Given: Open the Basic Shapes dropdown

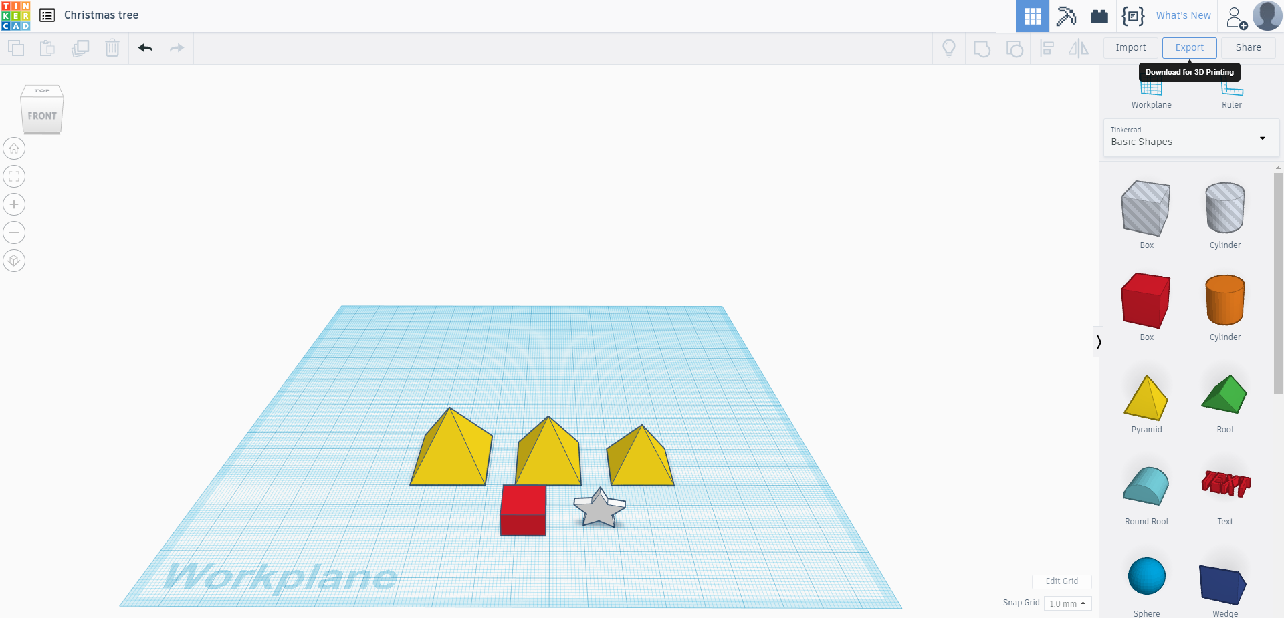Looking at the screenshot, I should click(1191, 138).
